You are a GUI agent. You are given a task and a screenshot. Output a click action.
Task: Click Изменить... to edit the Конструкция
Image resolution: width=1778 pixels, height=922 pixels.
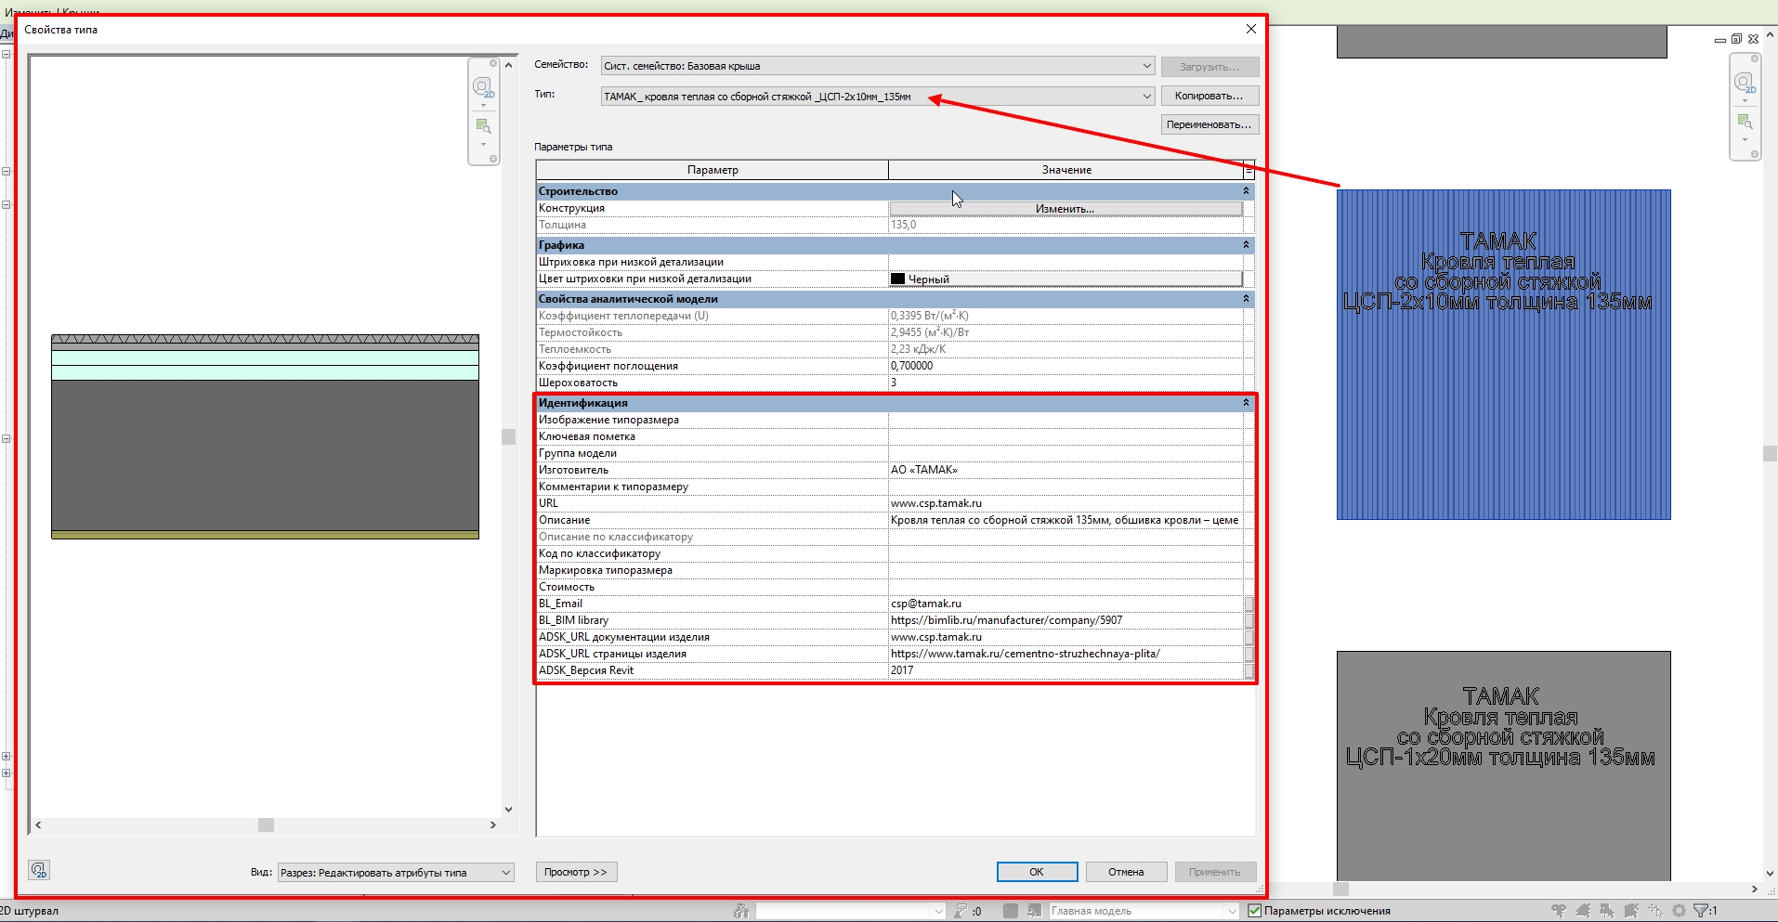pyautogui.click(x=1065, y=209)
